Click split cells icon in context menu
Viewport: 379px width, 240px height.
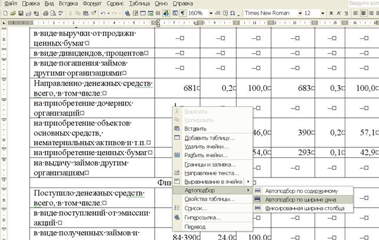177,155
